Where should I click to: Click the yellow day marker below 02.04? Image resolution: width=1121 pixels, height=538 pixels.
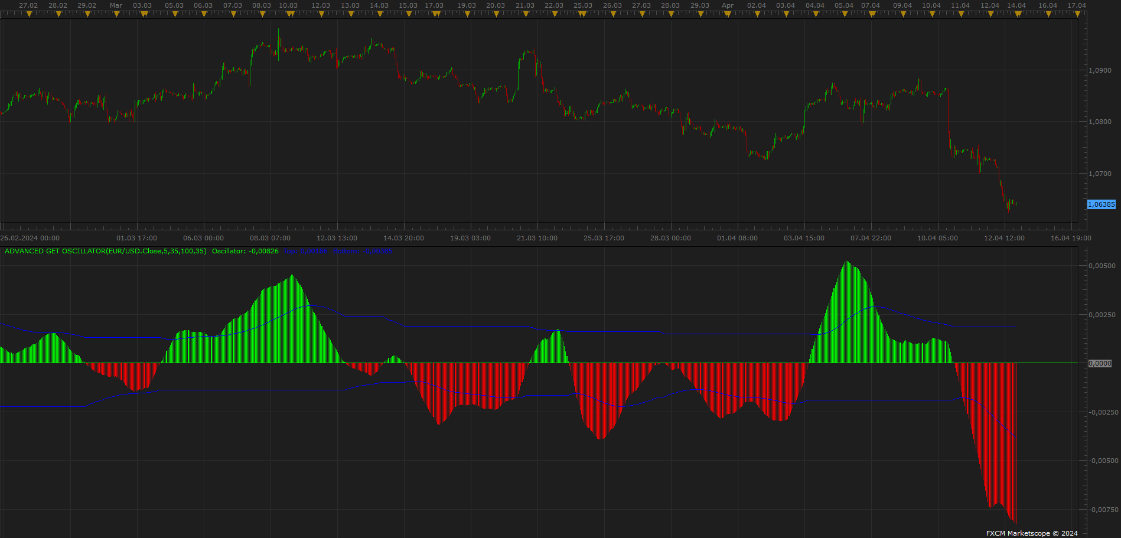point(757,14)
